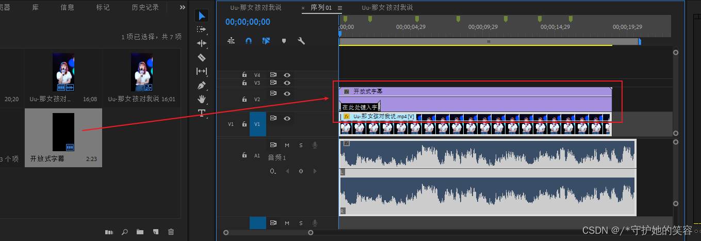Select the Ripple Edit tool

(202, 43)
